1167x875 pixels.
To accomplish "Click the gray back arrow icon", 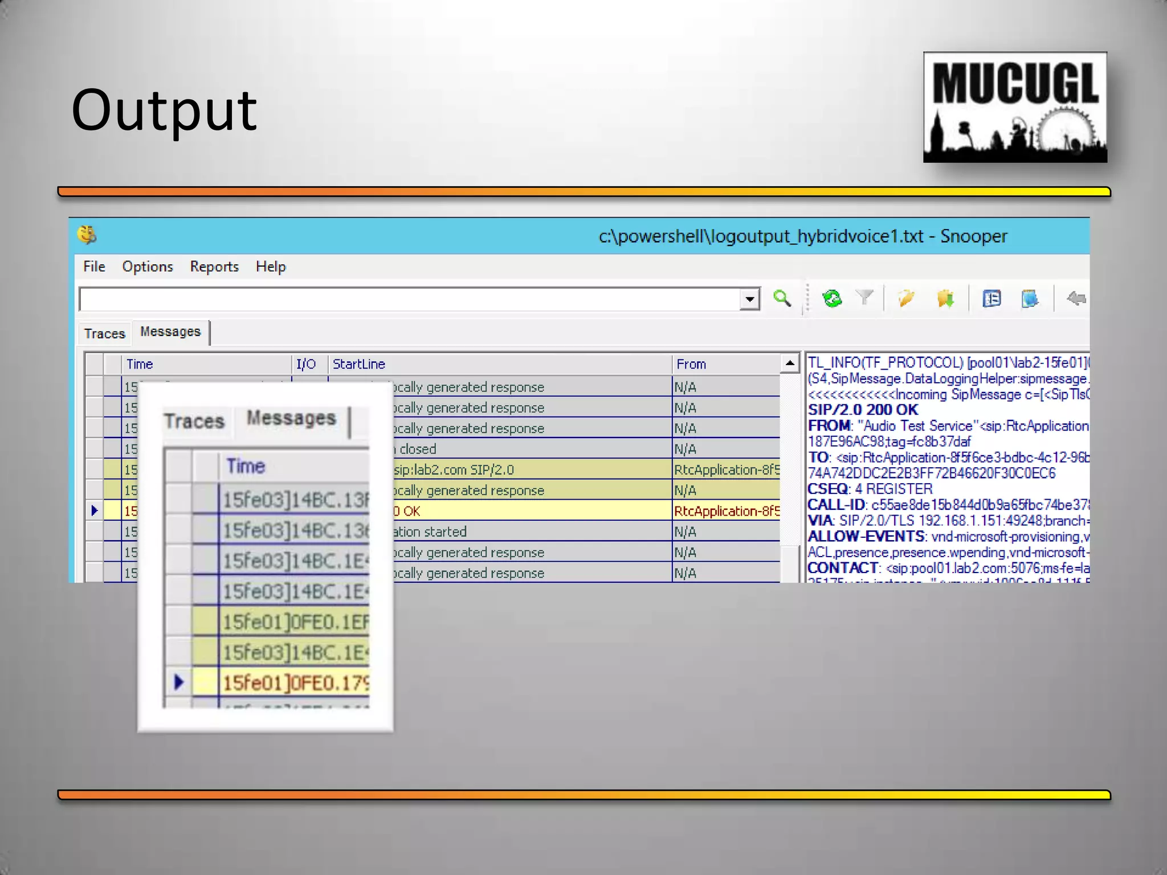I will click(x=1076, y=298).
